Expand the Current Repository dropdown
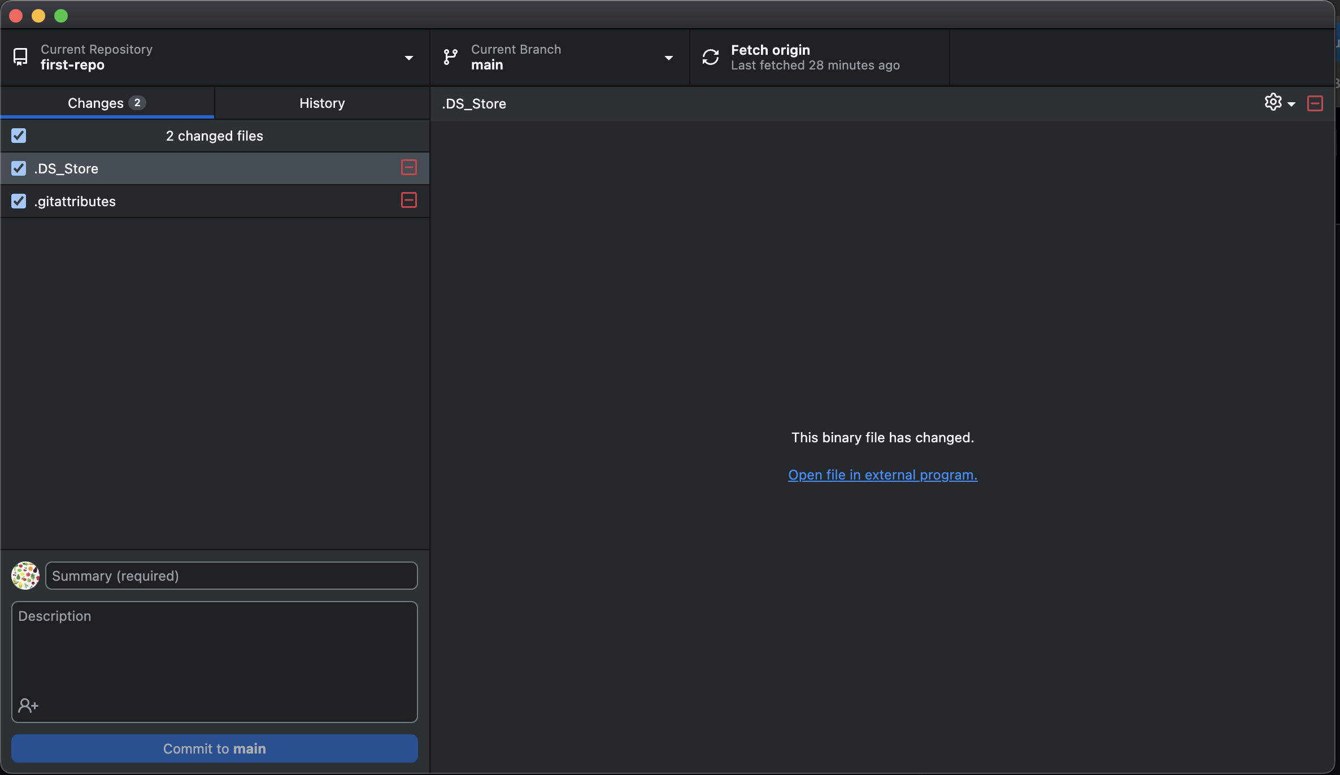 point(408,58)
